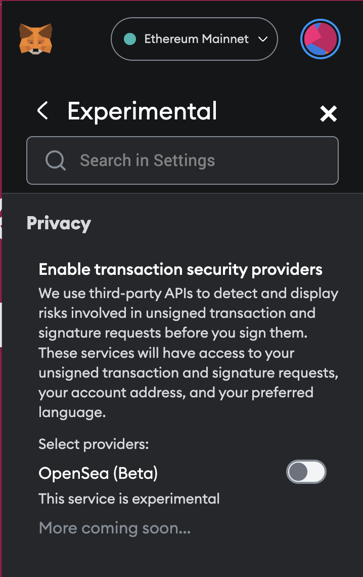Click the magnifying glass search icon
363x577 pixels.
tap(56, 160)
